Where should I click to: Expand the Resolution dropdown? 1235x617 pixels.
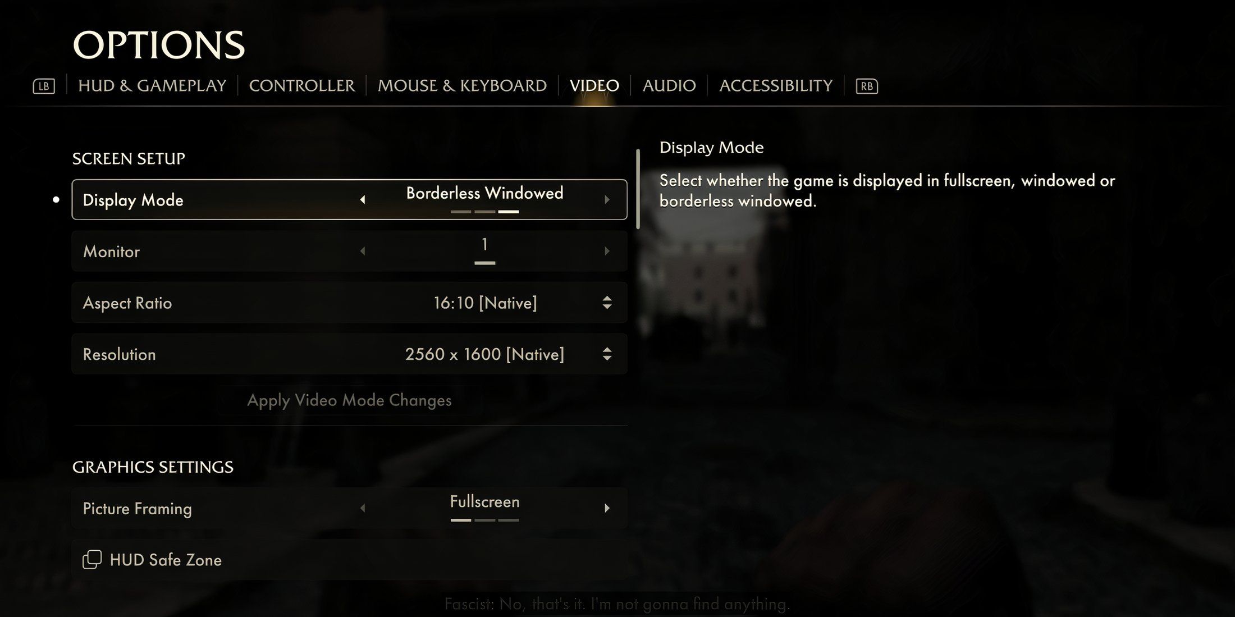point(607,354)
